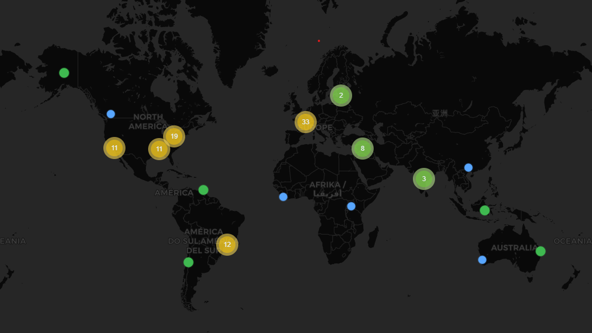Image resolution: width=592 pixels, height=333 pixels.
Task: Select the blue marker in East Africa
Action: pyautogui.click(x=351, y=205)
